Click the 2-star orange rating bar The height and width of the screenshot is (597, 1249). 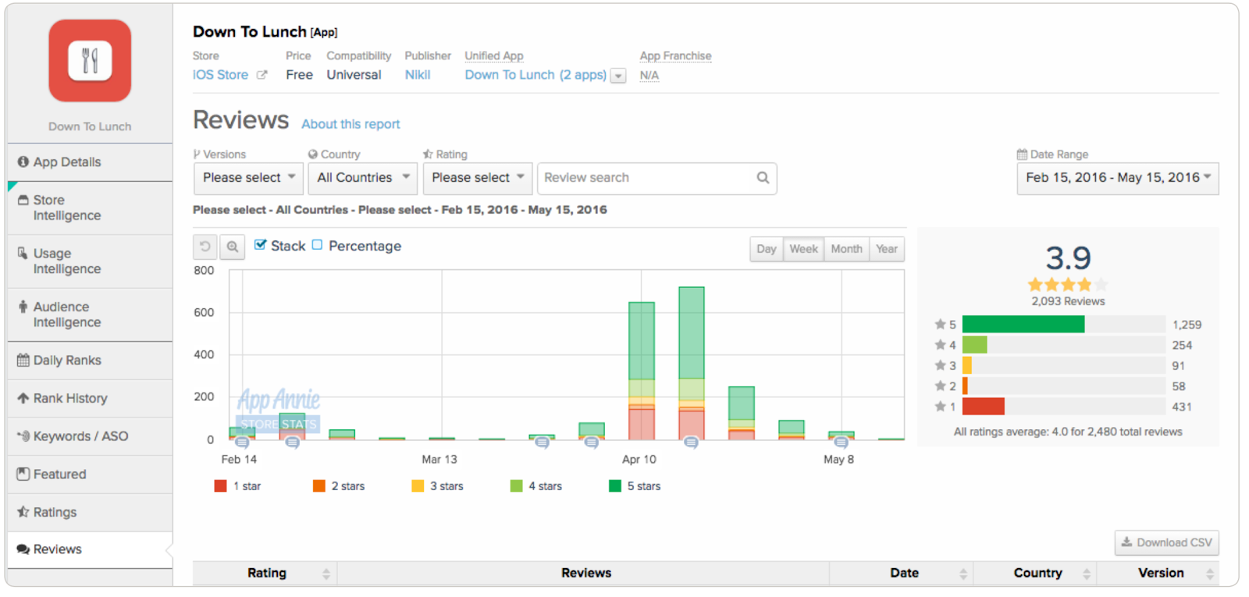coord(966,386)
